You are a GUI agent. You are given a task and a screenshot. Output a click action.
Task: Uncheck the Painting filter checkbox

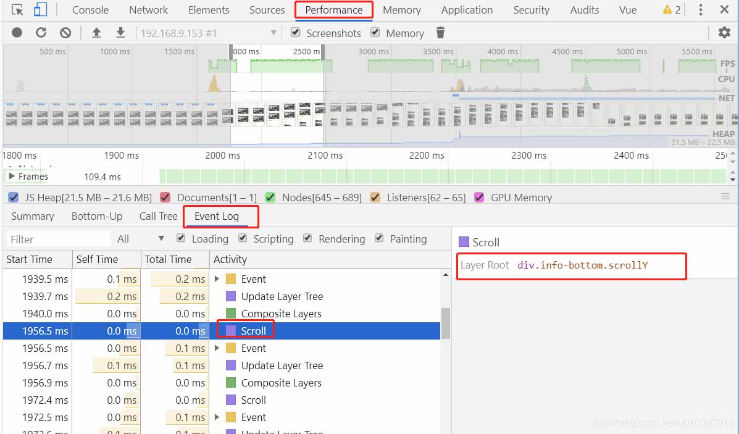(x=380, y=238)
